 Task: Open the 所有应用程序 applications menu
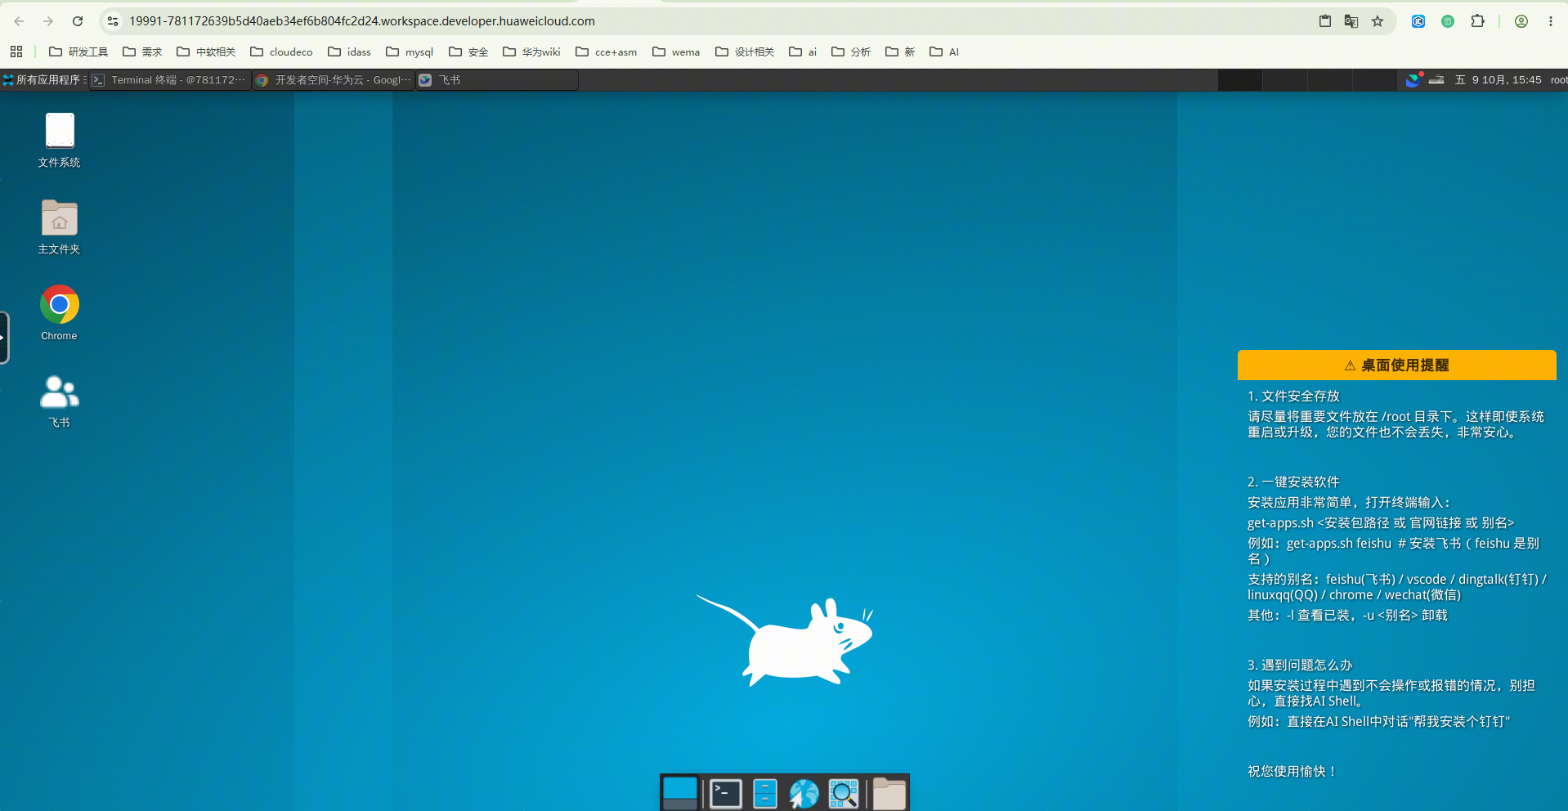click(44, 80)
